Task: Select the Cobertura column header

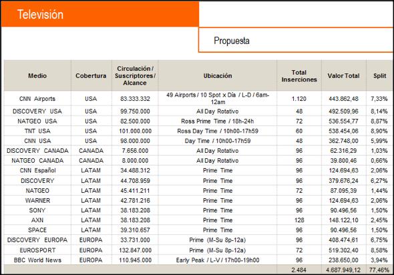Action: pos(91,75)
